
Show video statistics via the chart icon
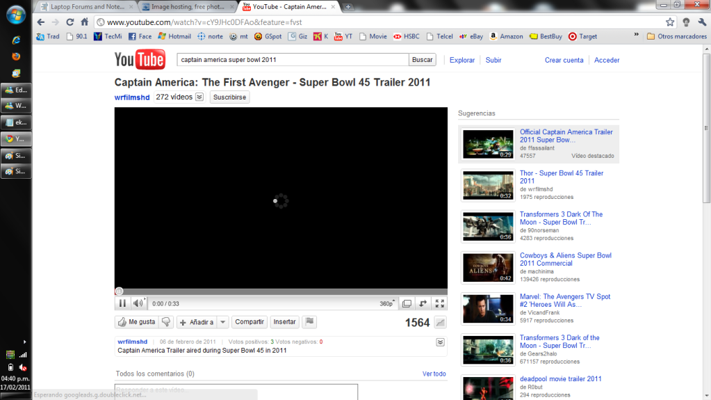[x=440, y=322]
